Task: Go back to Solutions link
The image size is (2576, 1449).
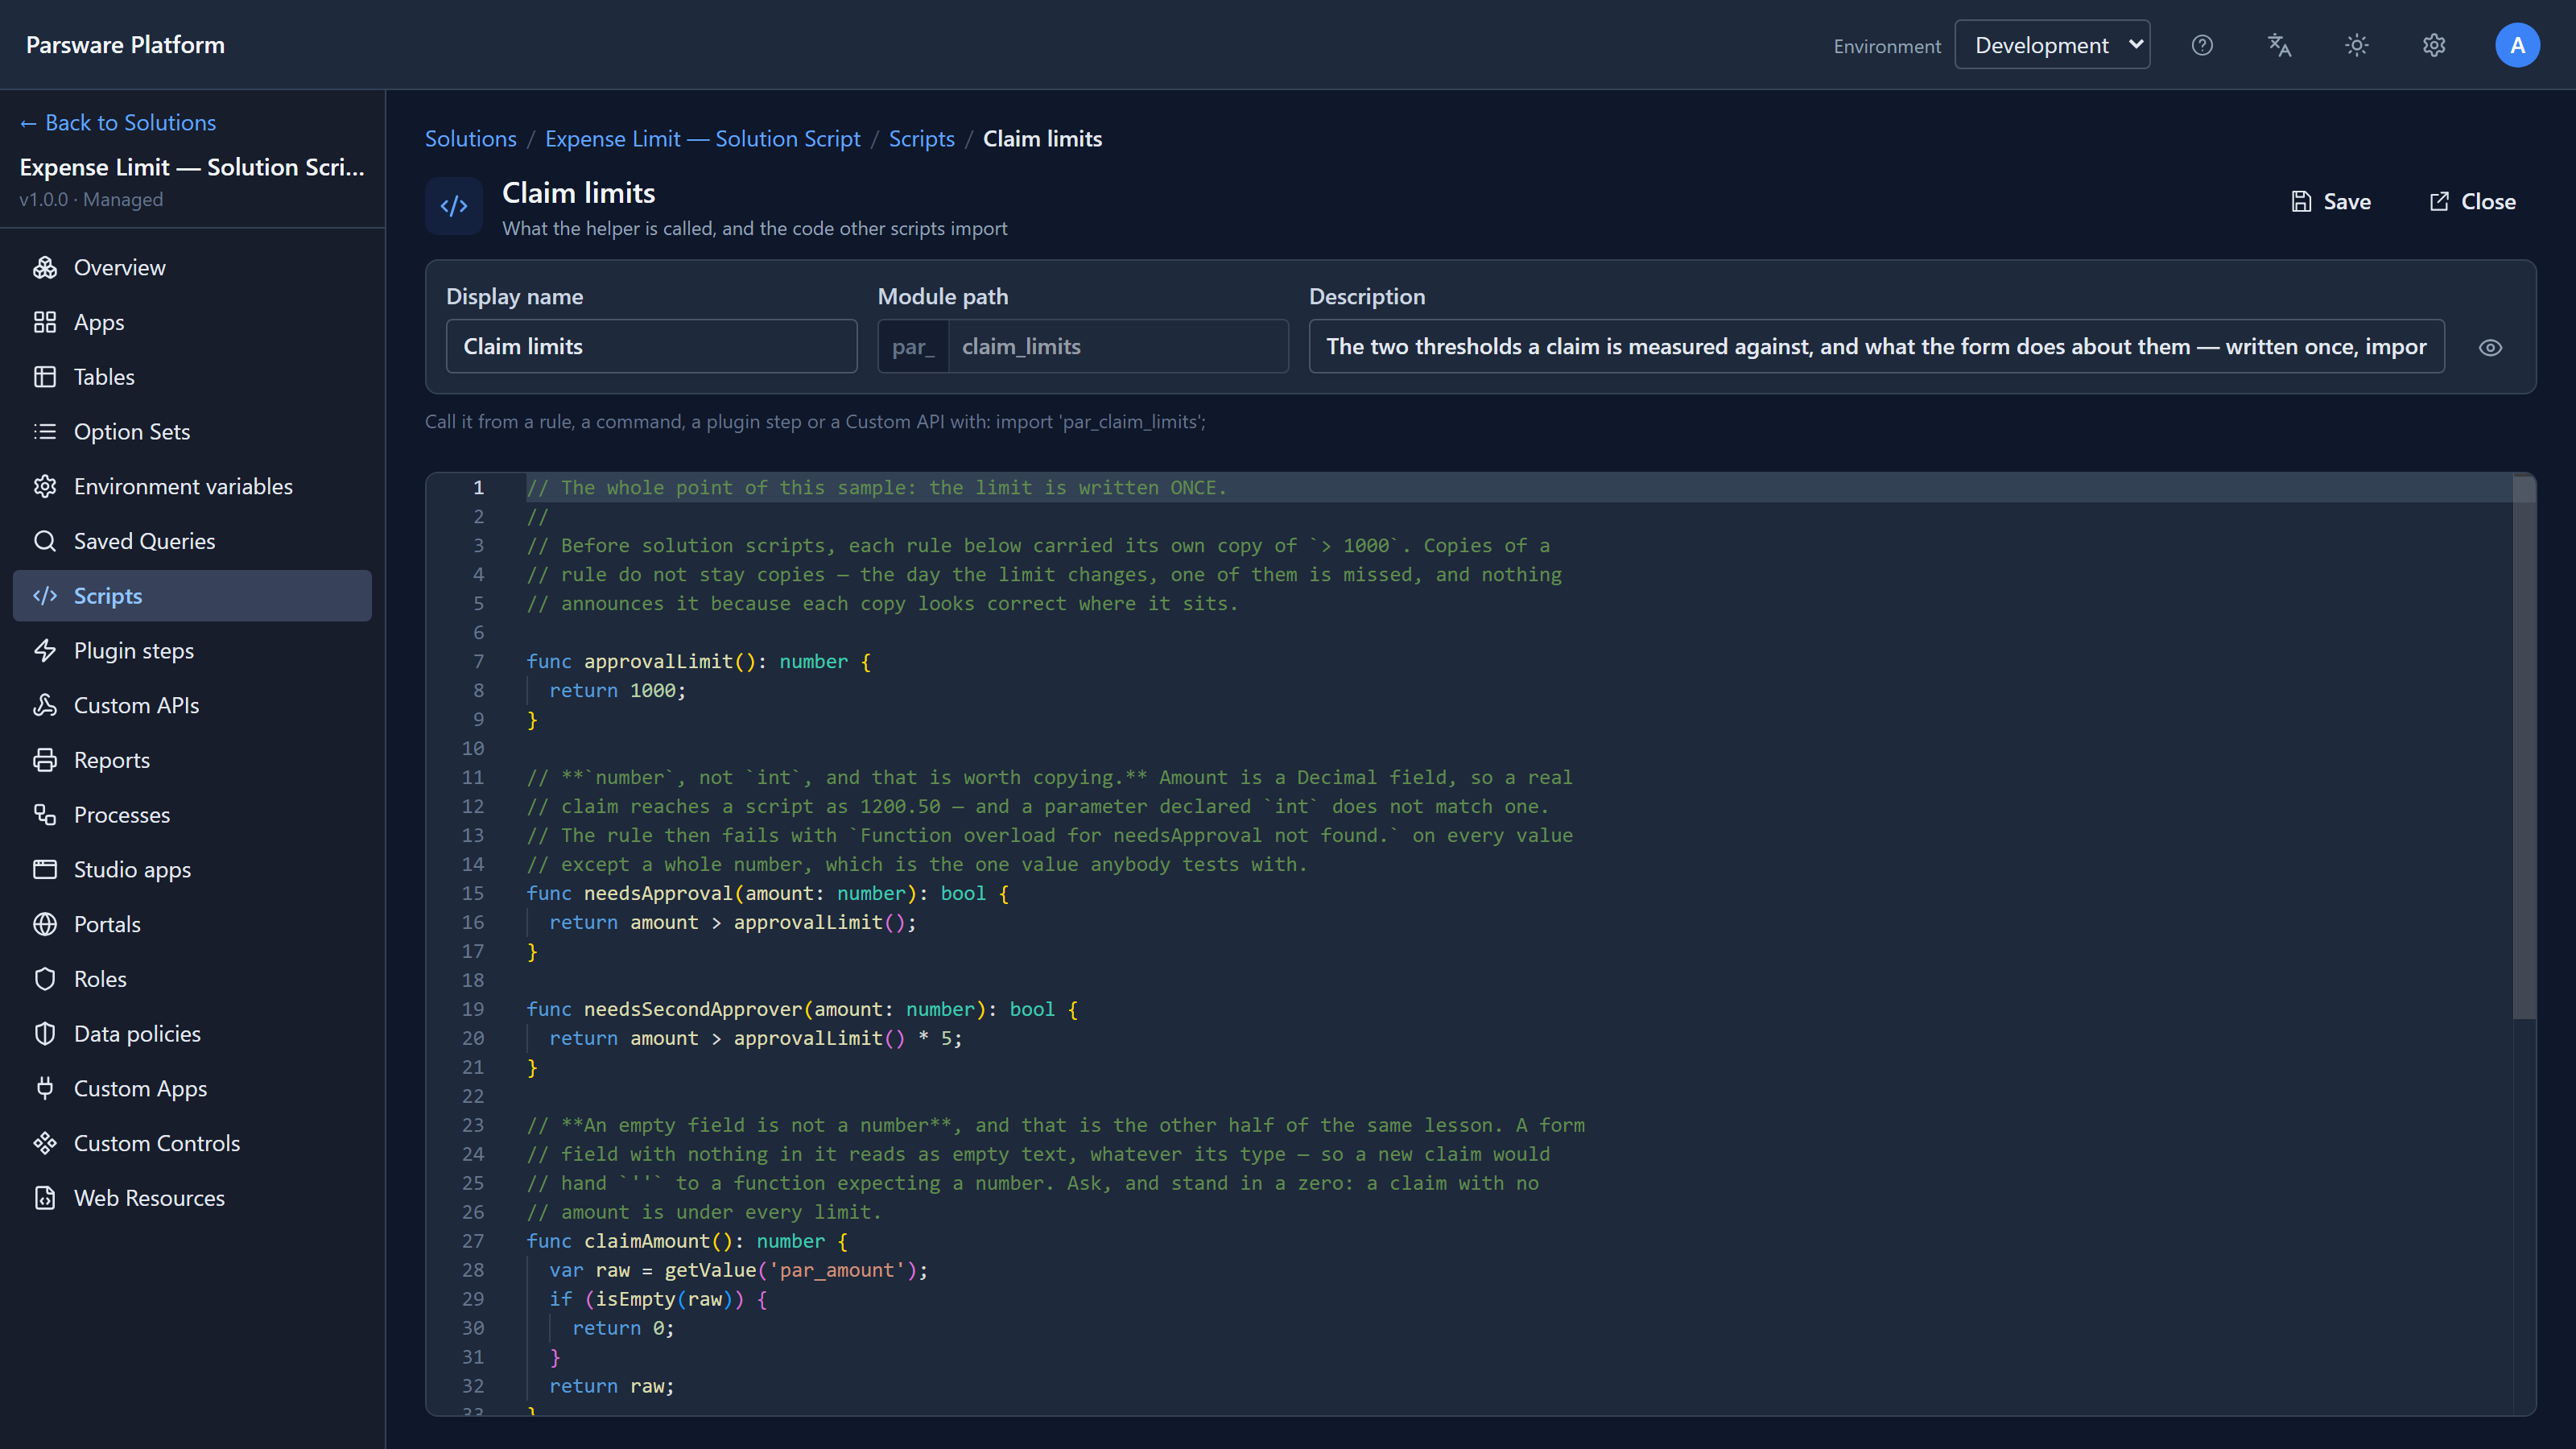Action: (118, 122)
